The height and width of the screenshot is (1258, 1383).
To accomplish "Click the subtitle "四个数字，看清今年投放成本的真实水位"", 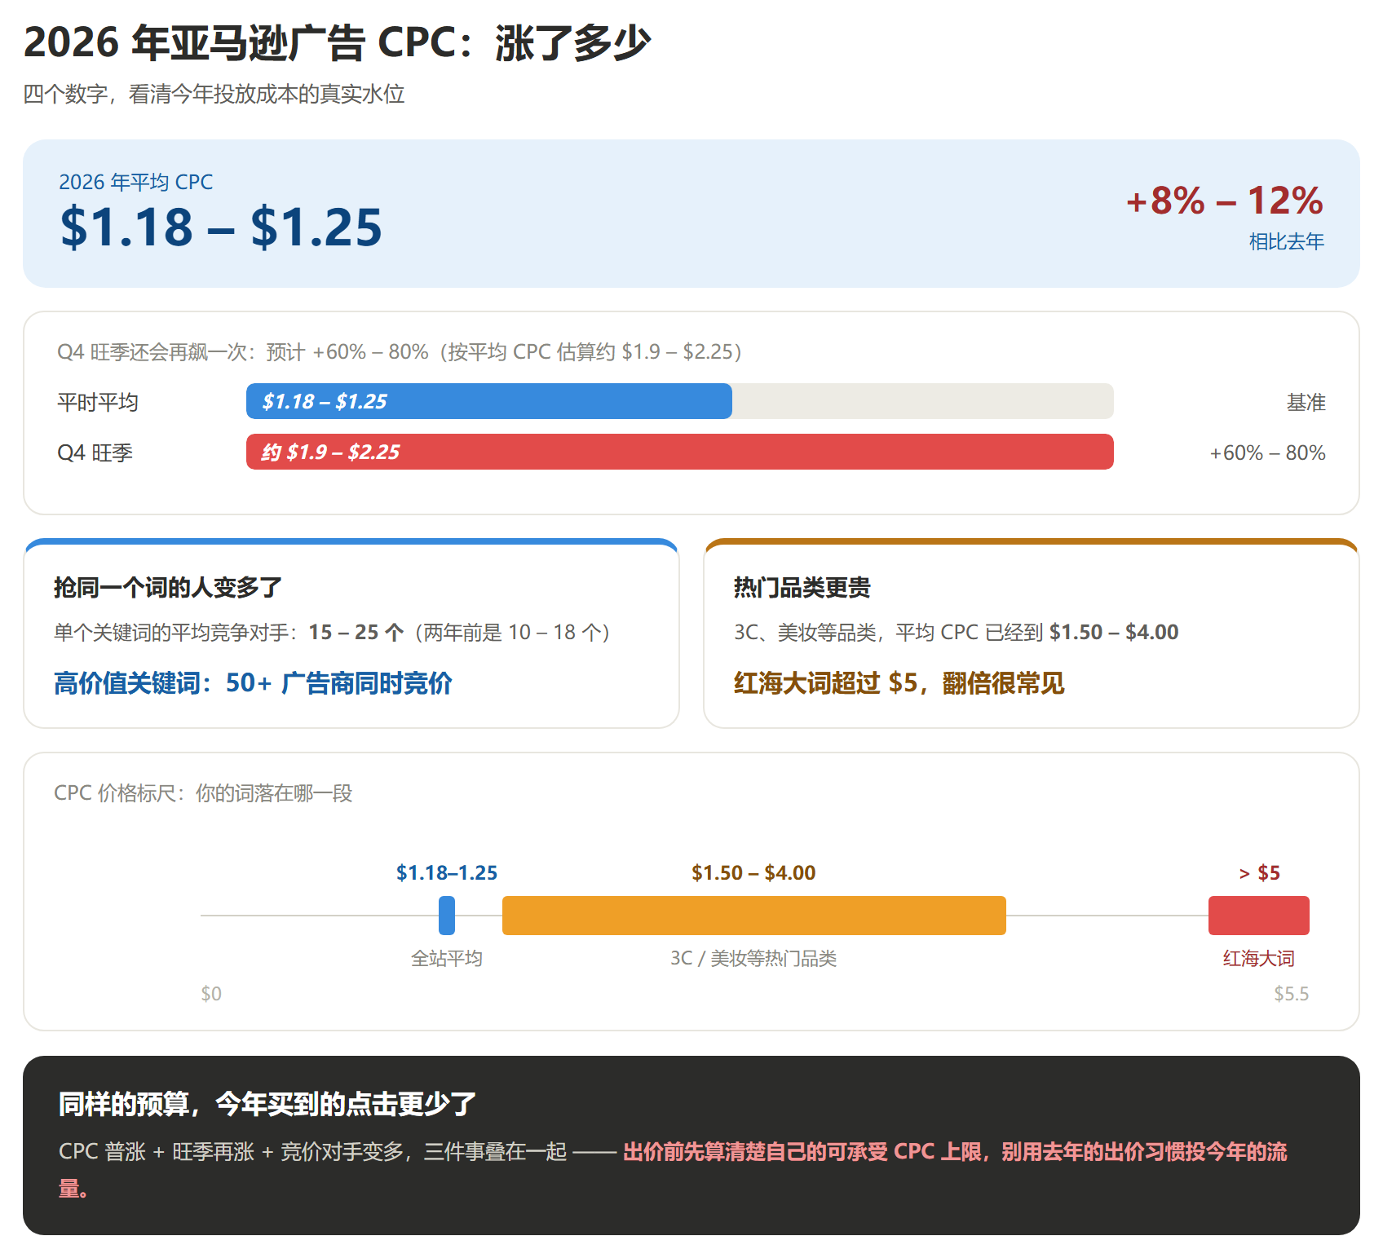I will (x=214, y=95).
